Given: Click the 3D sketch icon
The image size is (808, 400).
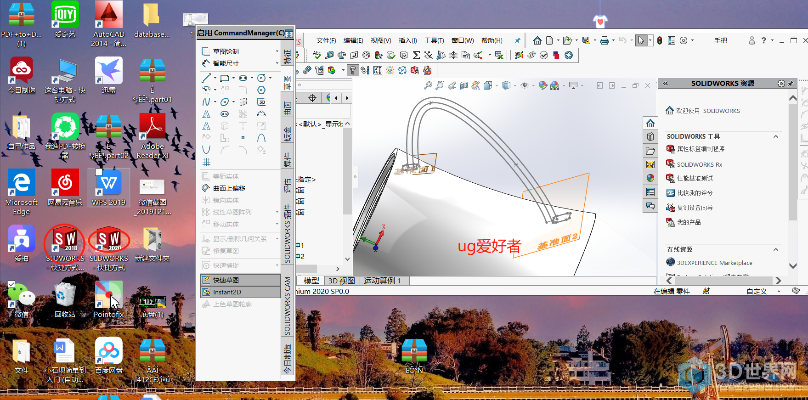Looking at the screenshot, I should click(x=261, y=102).
